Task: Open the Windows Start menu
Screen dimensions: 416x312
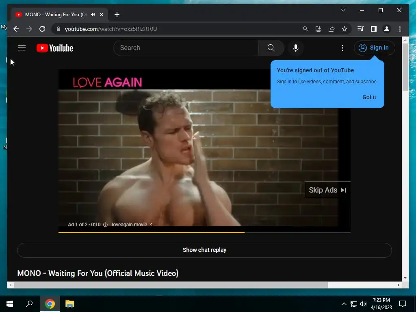Action: tap(10, 304)
